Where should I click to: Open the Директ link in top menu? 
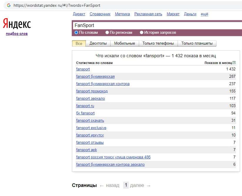(x=79, y=14)
